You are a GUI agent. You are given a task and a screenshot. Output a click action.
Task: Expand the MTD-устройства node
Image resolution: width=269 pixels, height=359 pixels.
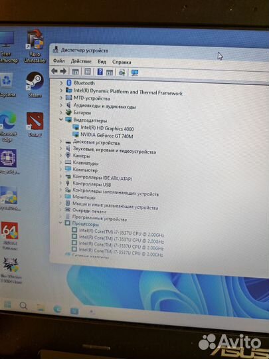click(61, 98)
